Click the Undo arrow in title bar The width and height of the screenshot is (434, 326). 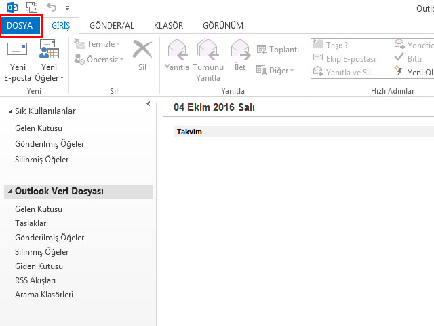point(52,7)
